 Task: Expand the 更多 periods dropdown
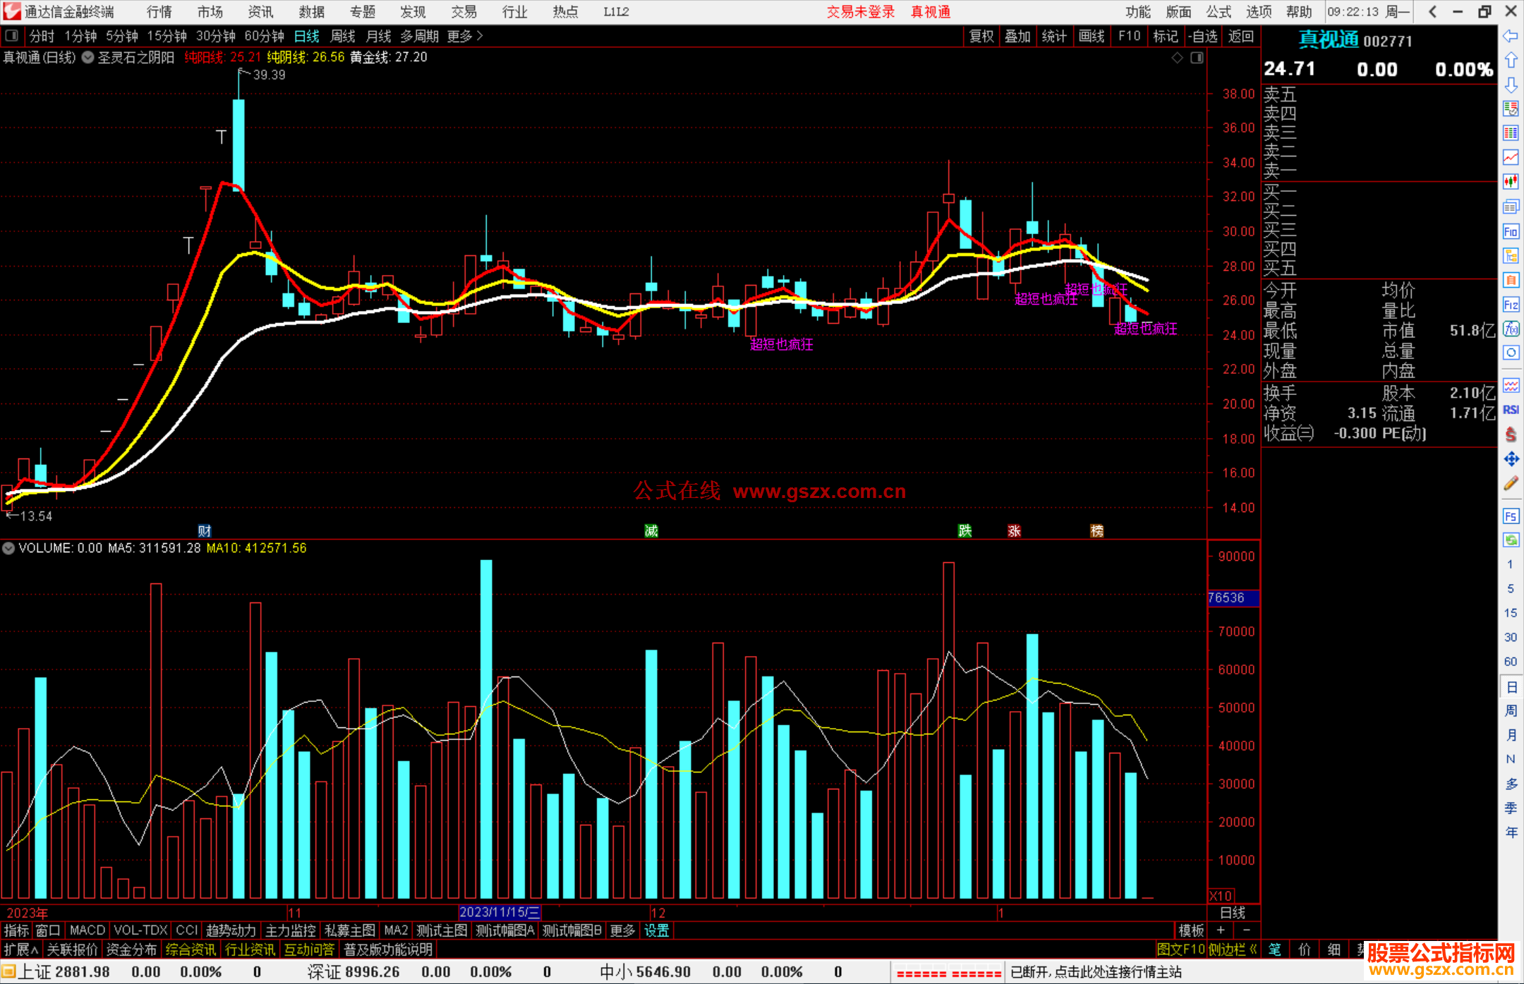click(465, 36)
